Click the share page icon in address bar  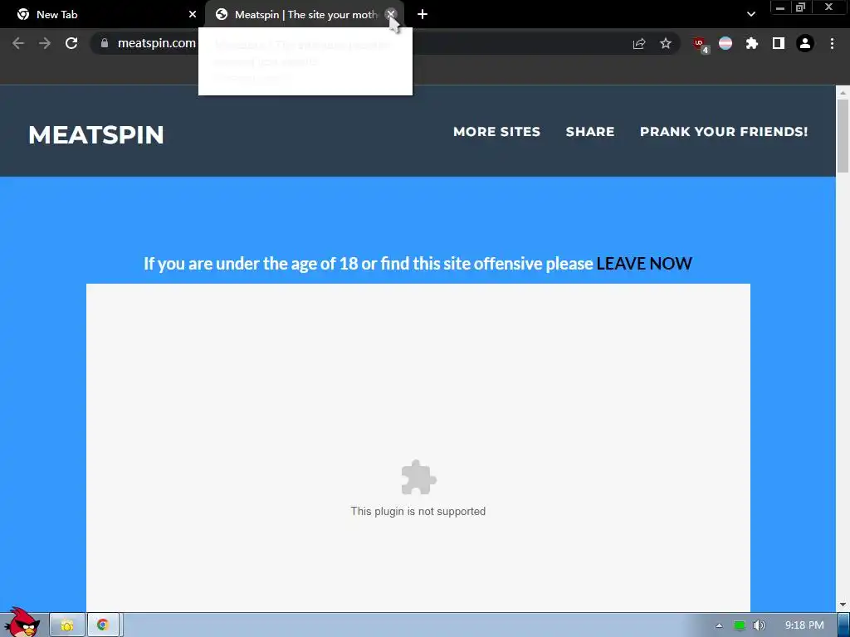pyautogui.click(x=639, y=44)
